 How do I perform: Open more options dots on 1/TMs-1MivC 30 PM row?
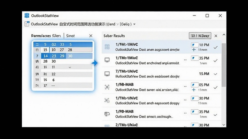click(185, 100)
